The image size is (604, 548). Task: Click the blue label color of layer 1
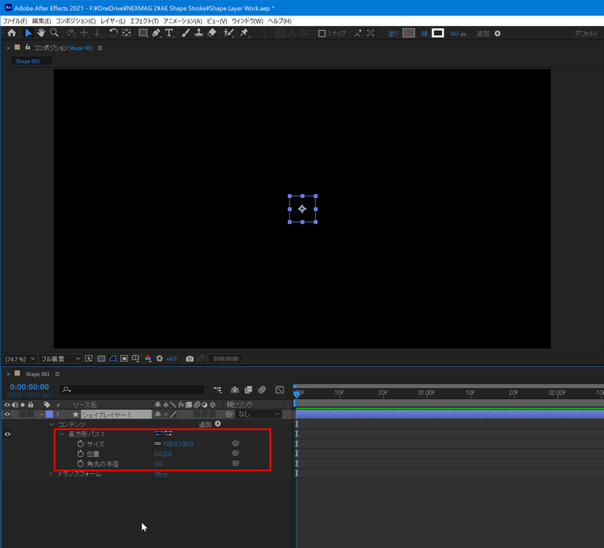tap(49, 414)
